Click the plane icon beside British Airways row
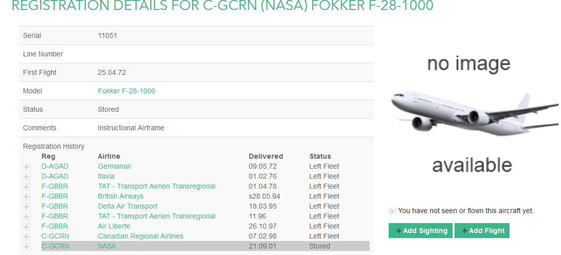This screenshot has width=561, height=255. pos(27,197)
